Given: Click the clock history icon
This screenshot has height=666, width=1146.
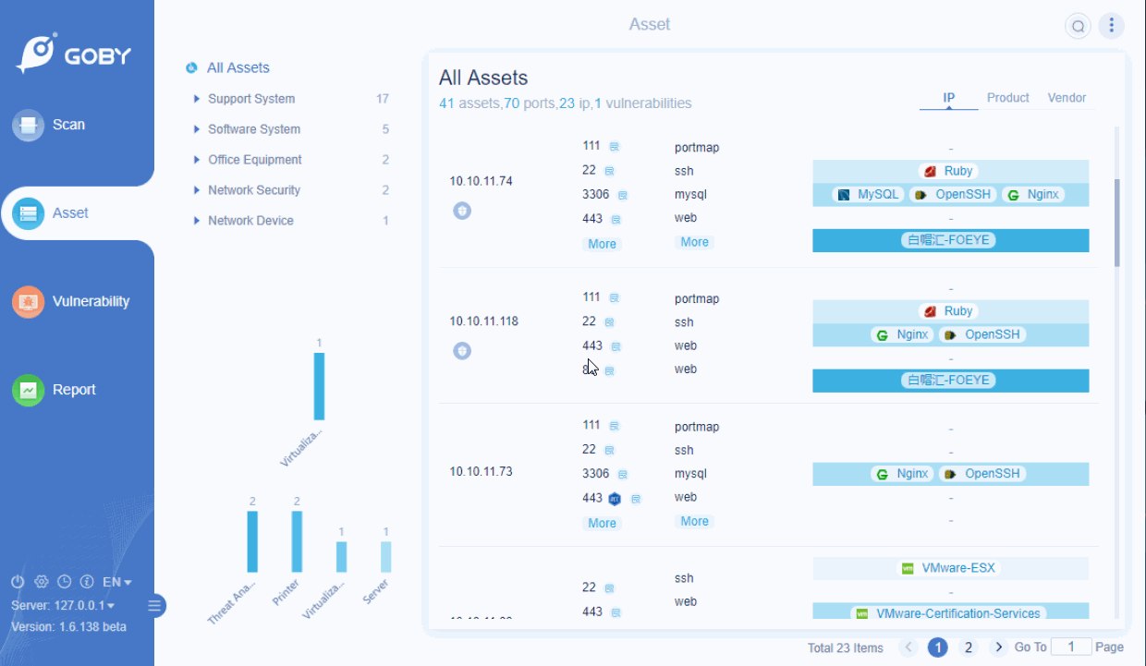Looking at the screenshot, I should (64, 582).
